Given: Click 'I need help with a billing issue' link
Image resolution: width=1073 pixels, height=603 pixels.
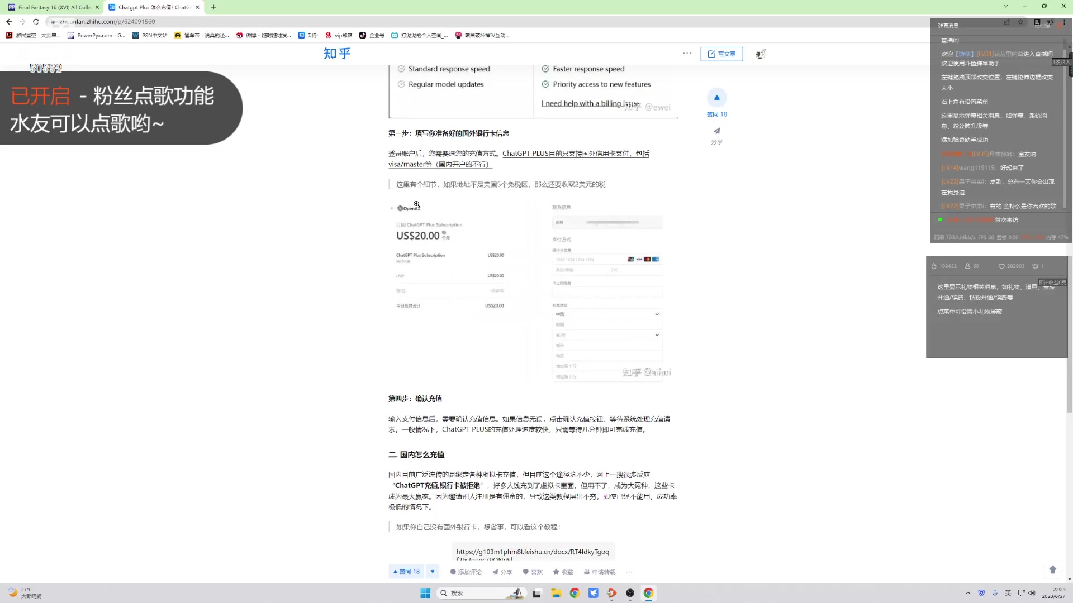Looking at the screenshot, I should click(x=590, y=104).
